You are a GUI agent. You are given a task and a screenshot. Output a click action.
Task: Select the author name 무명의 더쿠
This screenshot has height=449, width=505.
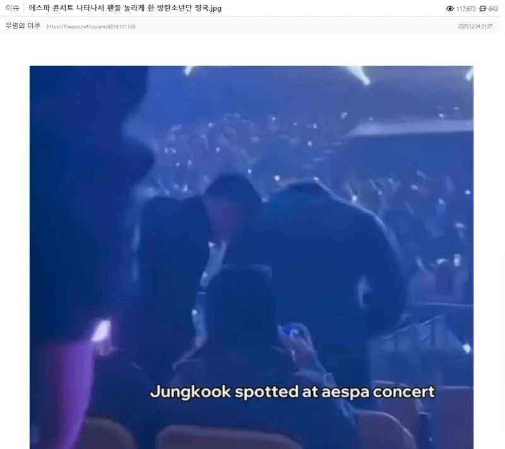(x=23, y=26)
